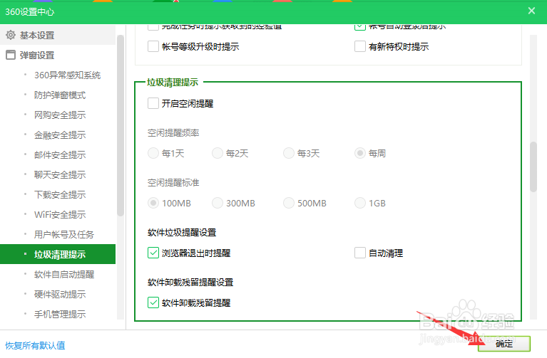The image size is (547, 358).
Task: Open 基本设置 section with gear icon
Action: pos(58,35)
